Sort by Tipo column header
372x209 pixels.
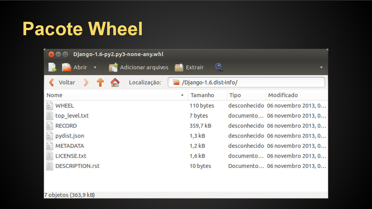point(246,95)
